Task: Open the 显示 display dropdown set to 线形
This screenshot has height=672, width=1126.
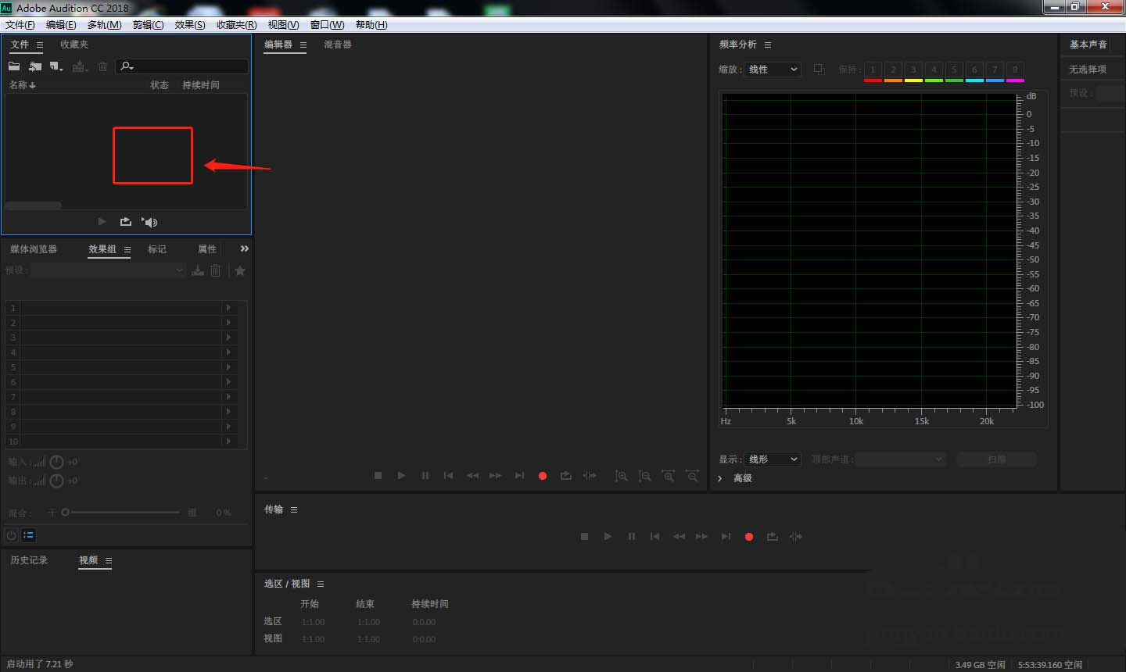Action: click(x=773, y=459)
